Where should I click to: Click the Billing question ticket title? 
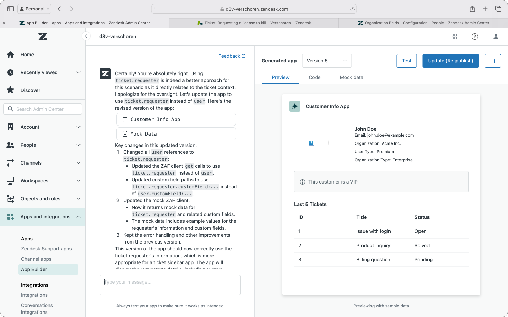(x=373, y=260)
